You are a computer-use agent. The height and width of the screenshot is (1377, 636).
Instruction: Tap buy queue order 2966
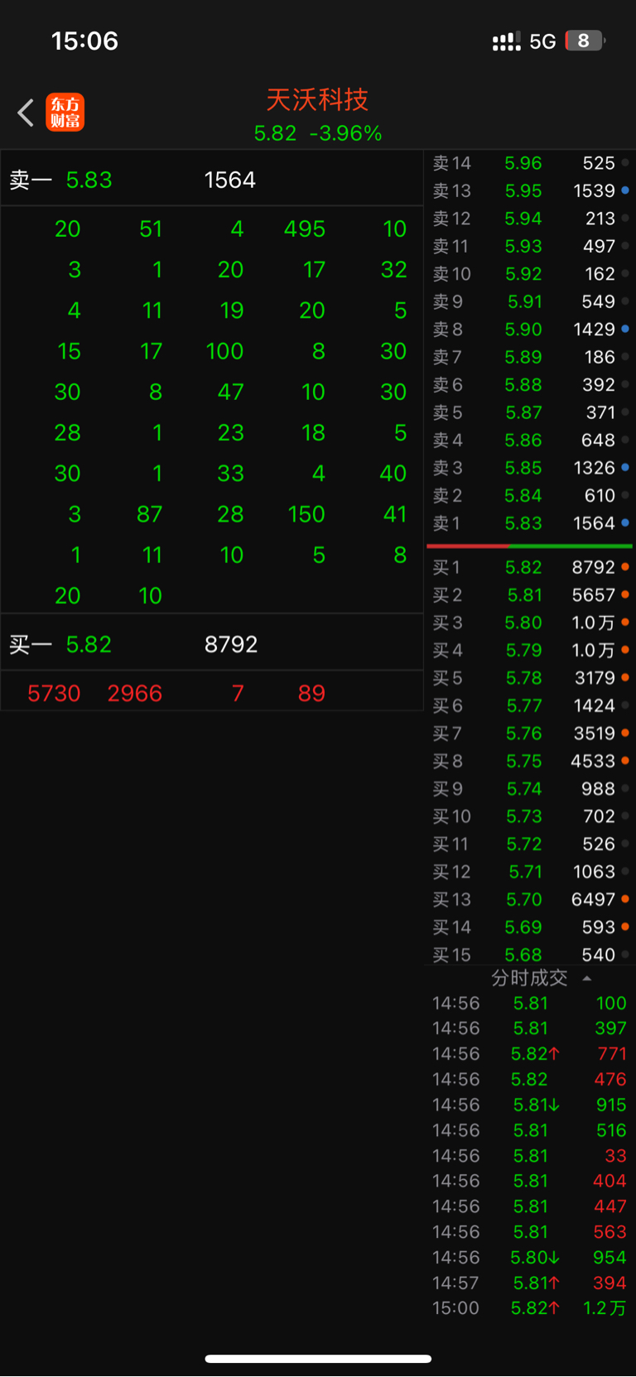(x=135, y=694)
